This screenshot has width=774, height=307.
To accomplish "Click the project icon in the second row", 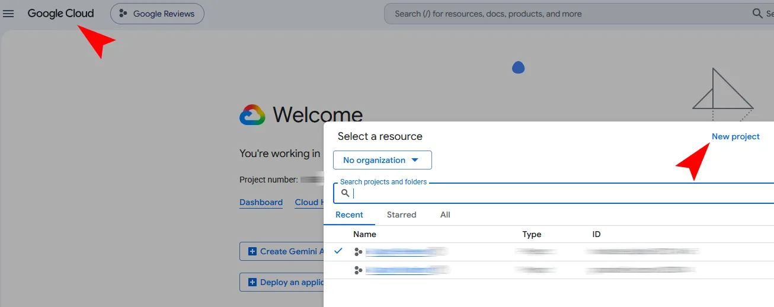I will (x=358, y=270).
